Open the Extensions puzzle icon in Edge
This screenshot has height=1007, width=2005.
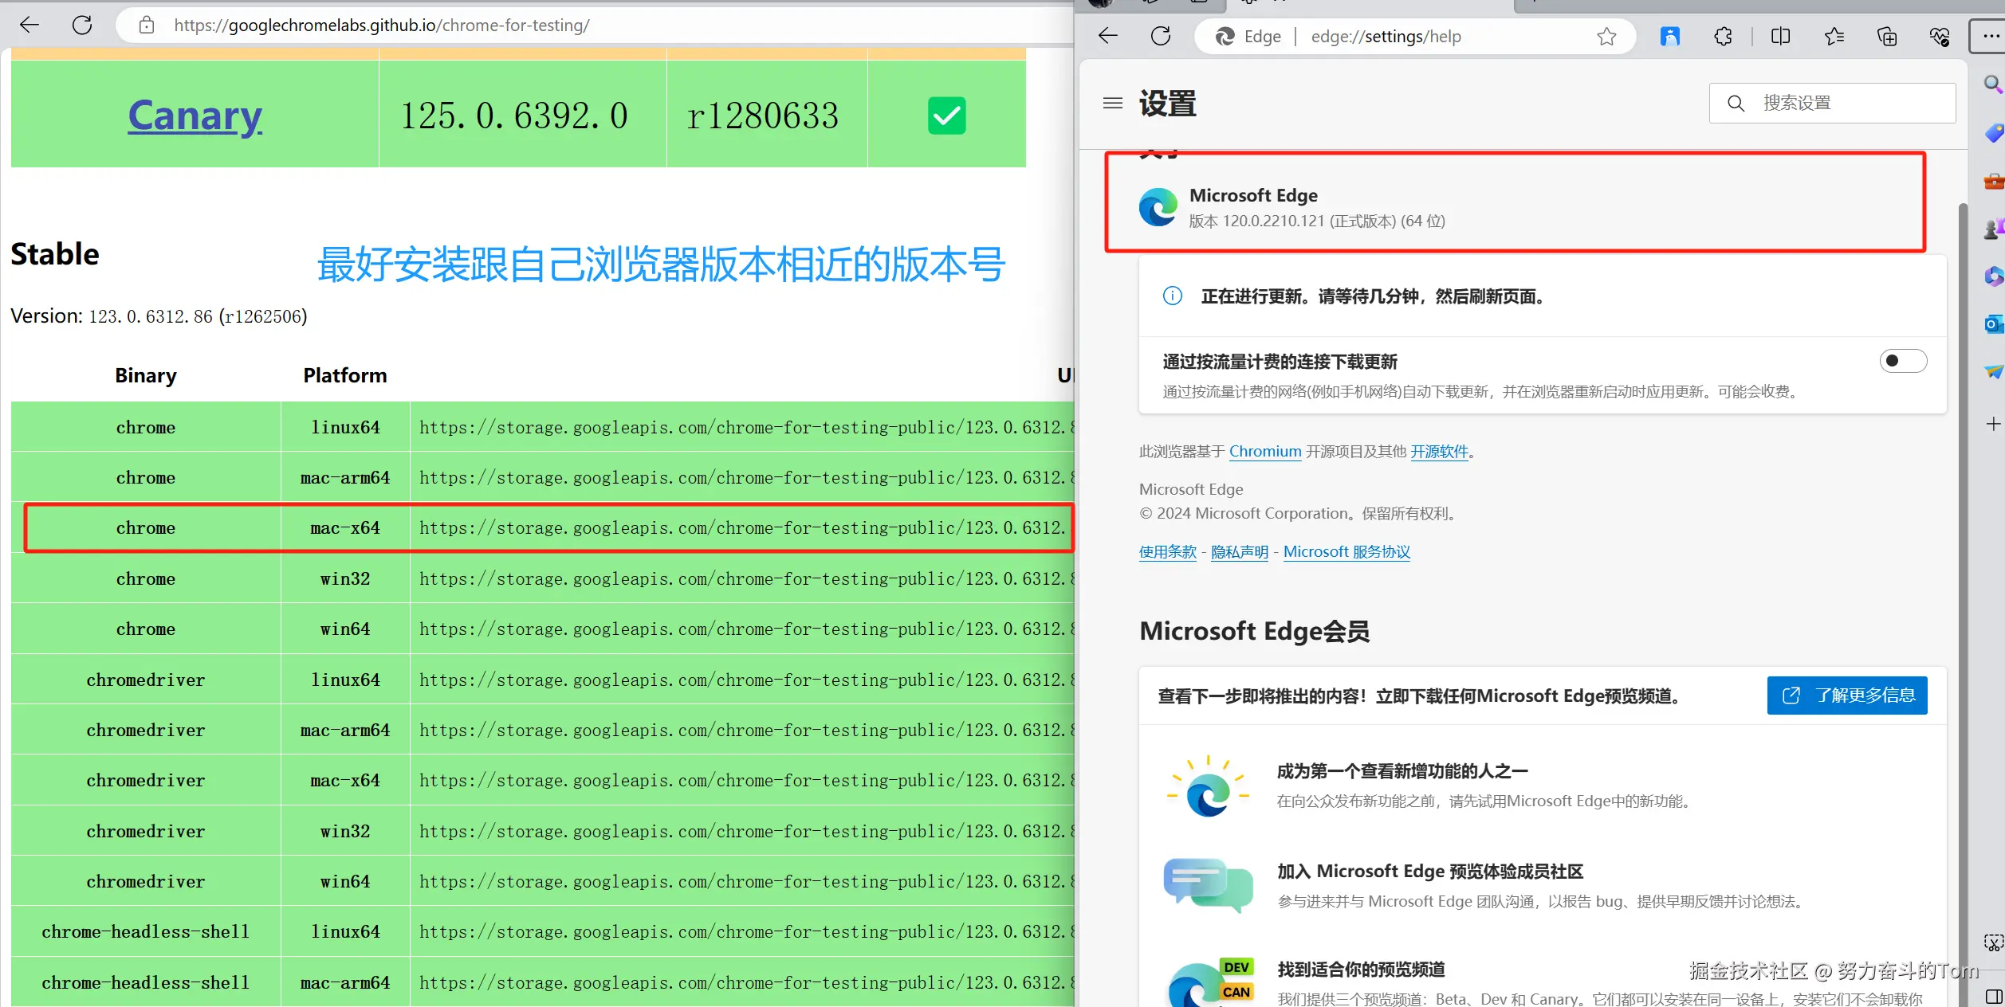(x=1723, y=37)
